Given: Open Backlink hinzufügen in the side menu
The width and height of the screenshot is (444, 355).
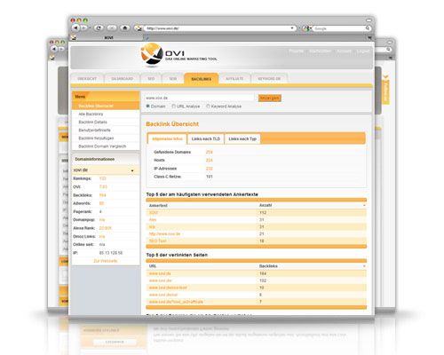Looking at the screenshot, I should click(x=106, y=138).
